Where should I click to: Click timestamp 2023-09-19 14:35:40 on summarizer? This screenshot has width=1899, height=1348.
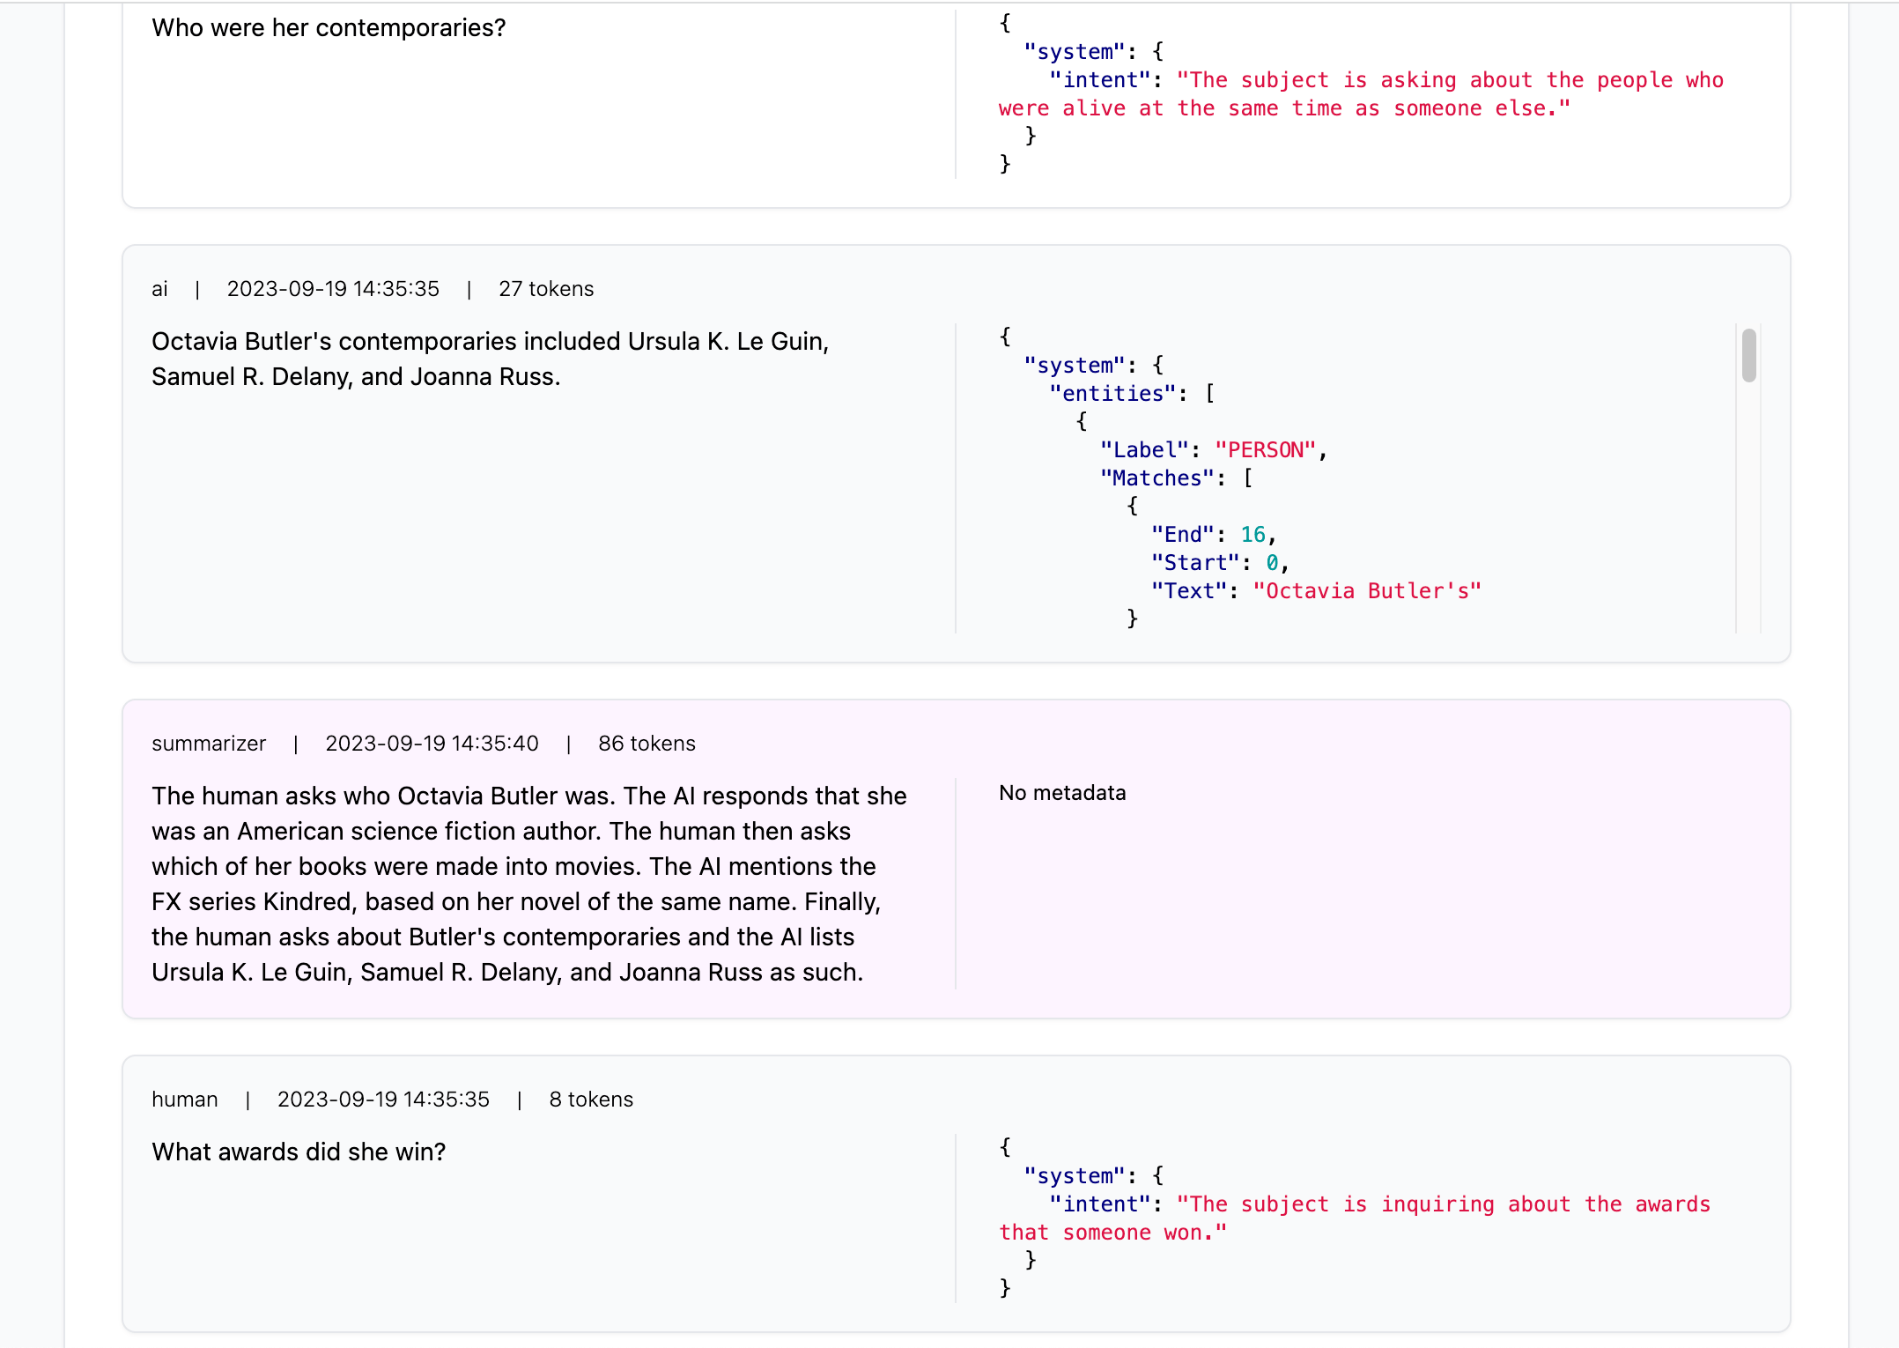(432, 744)
